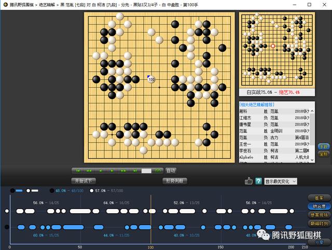
Task: Click the mini board thumbnail's red-circled stone
Action: 273,46
